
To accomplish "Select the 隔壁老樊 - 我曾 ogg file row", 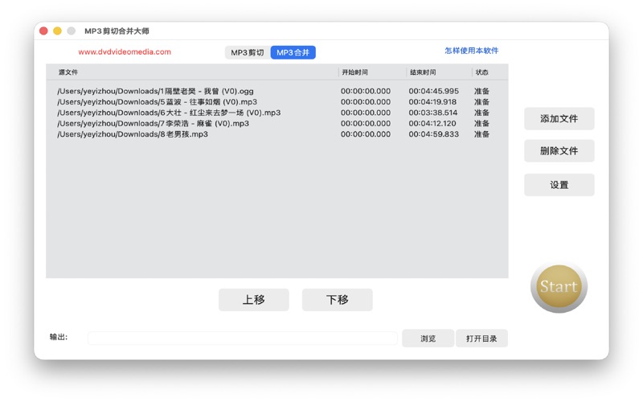I will 155,92.
